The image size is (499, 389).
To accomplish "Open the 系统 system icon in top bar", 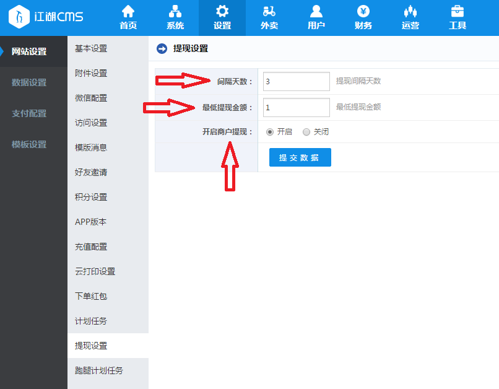I will click(175, 12).
